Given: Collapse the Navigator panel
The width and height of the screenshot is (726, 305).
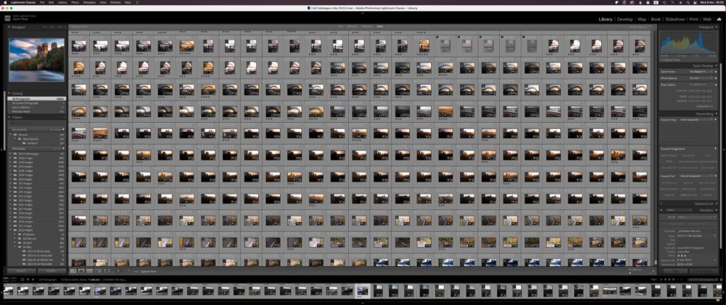Looking at the screenshot, I should (10, 27).
